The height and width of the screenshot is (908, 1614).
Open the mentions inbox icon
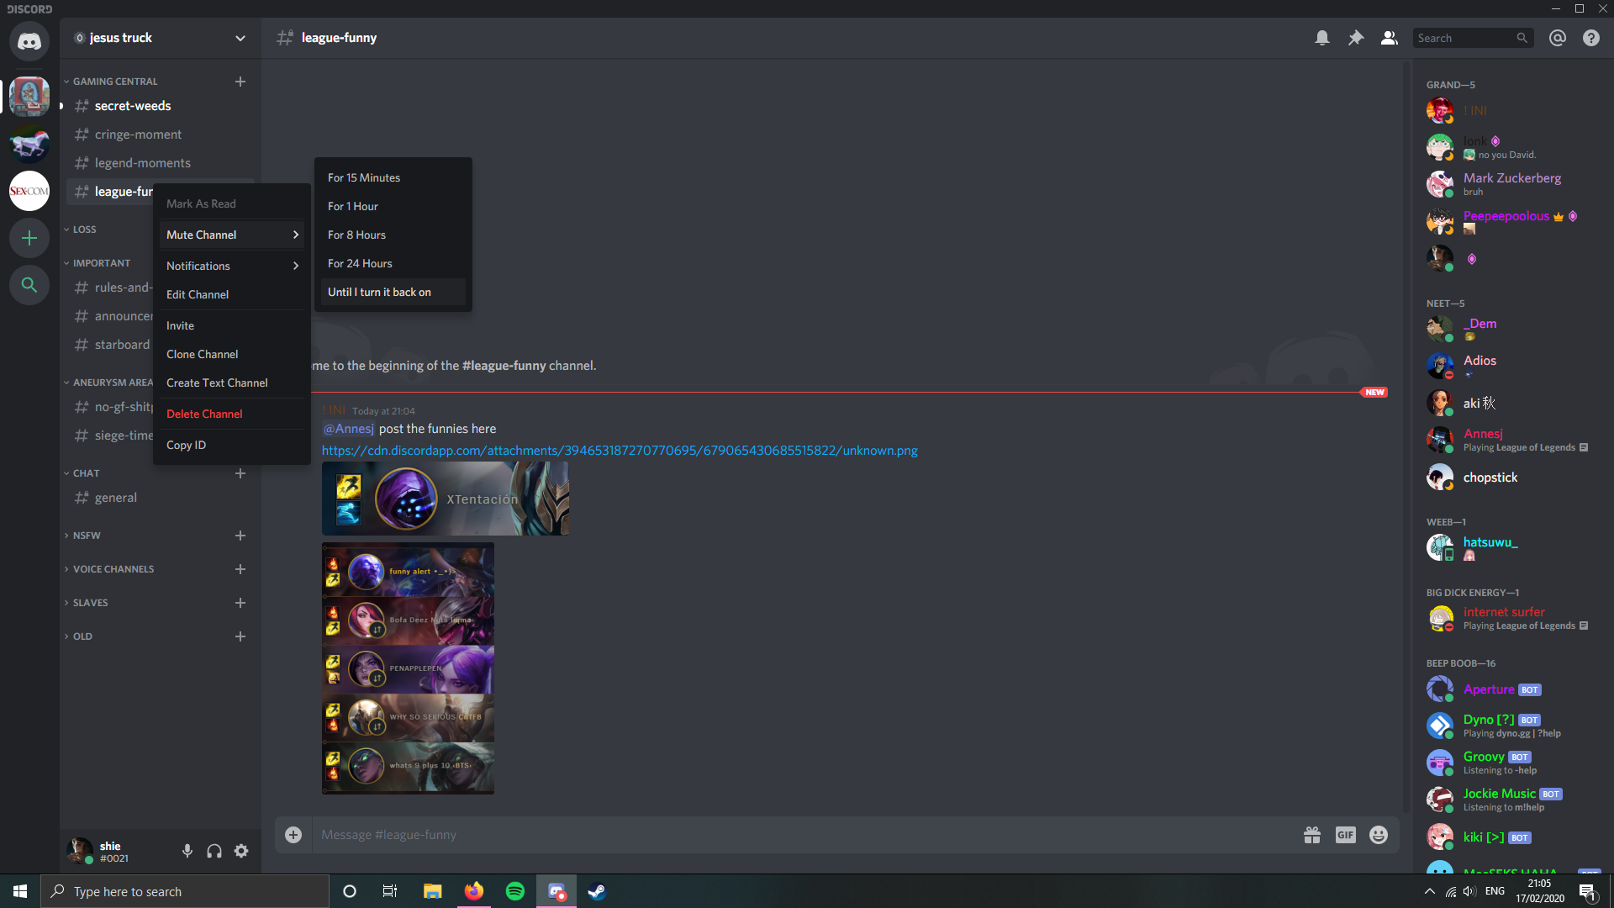coord(1557,38)
